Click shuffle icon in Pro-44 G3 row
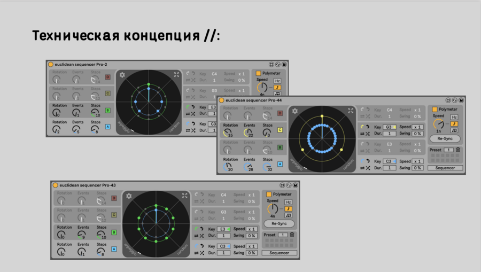Screen dimensions: 481x272 pyautogui.click(x=368, y=134)
